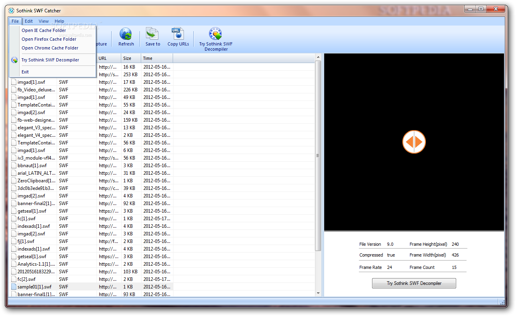Click the file icon of the 55 KB TemplateContai row

tap(14, 105)
